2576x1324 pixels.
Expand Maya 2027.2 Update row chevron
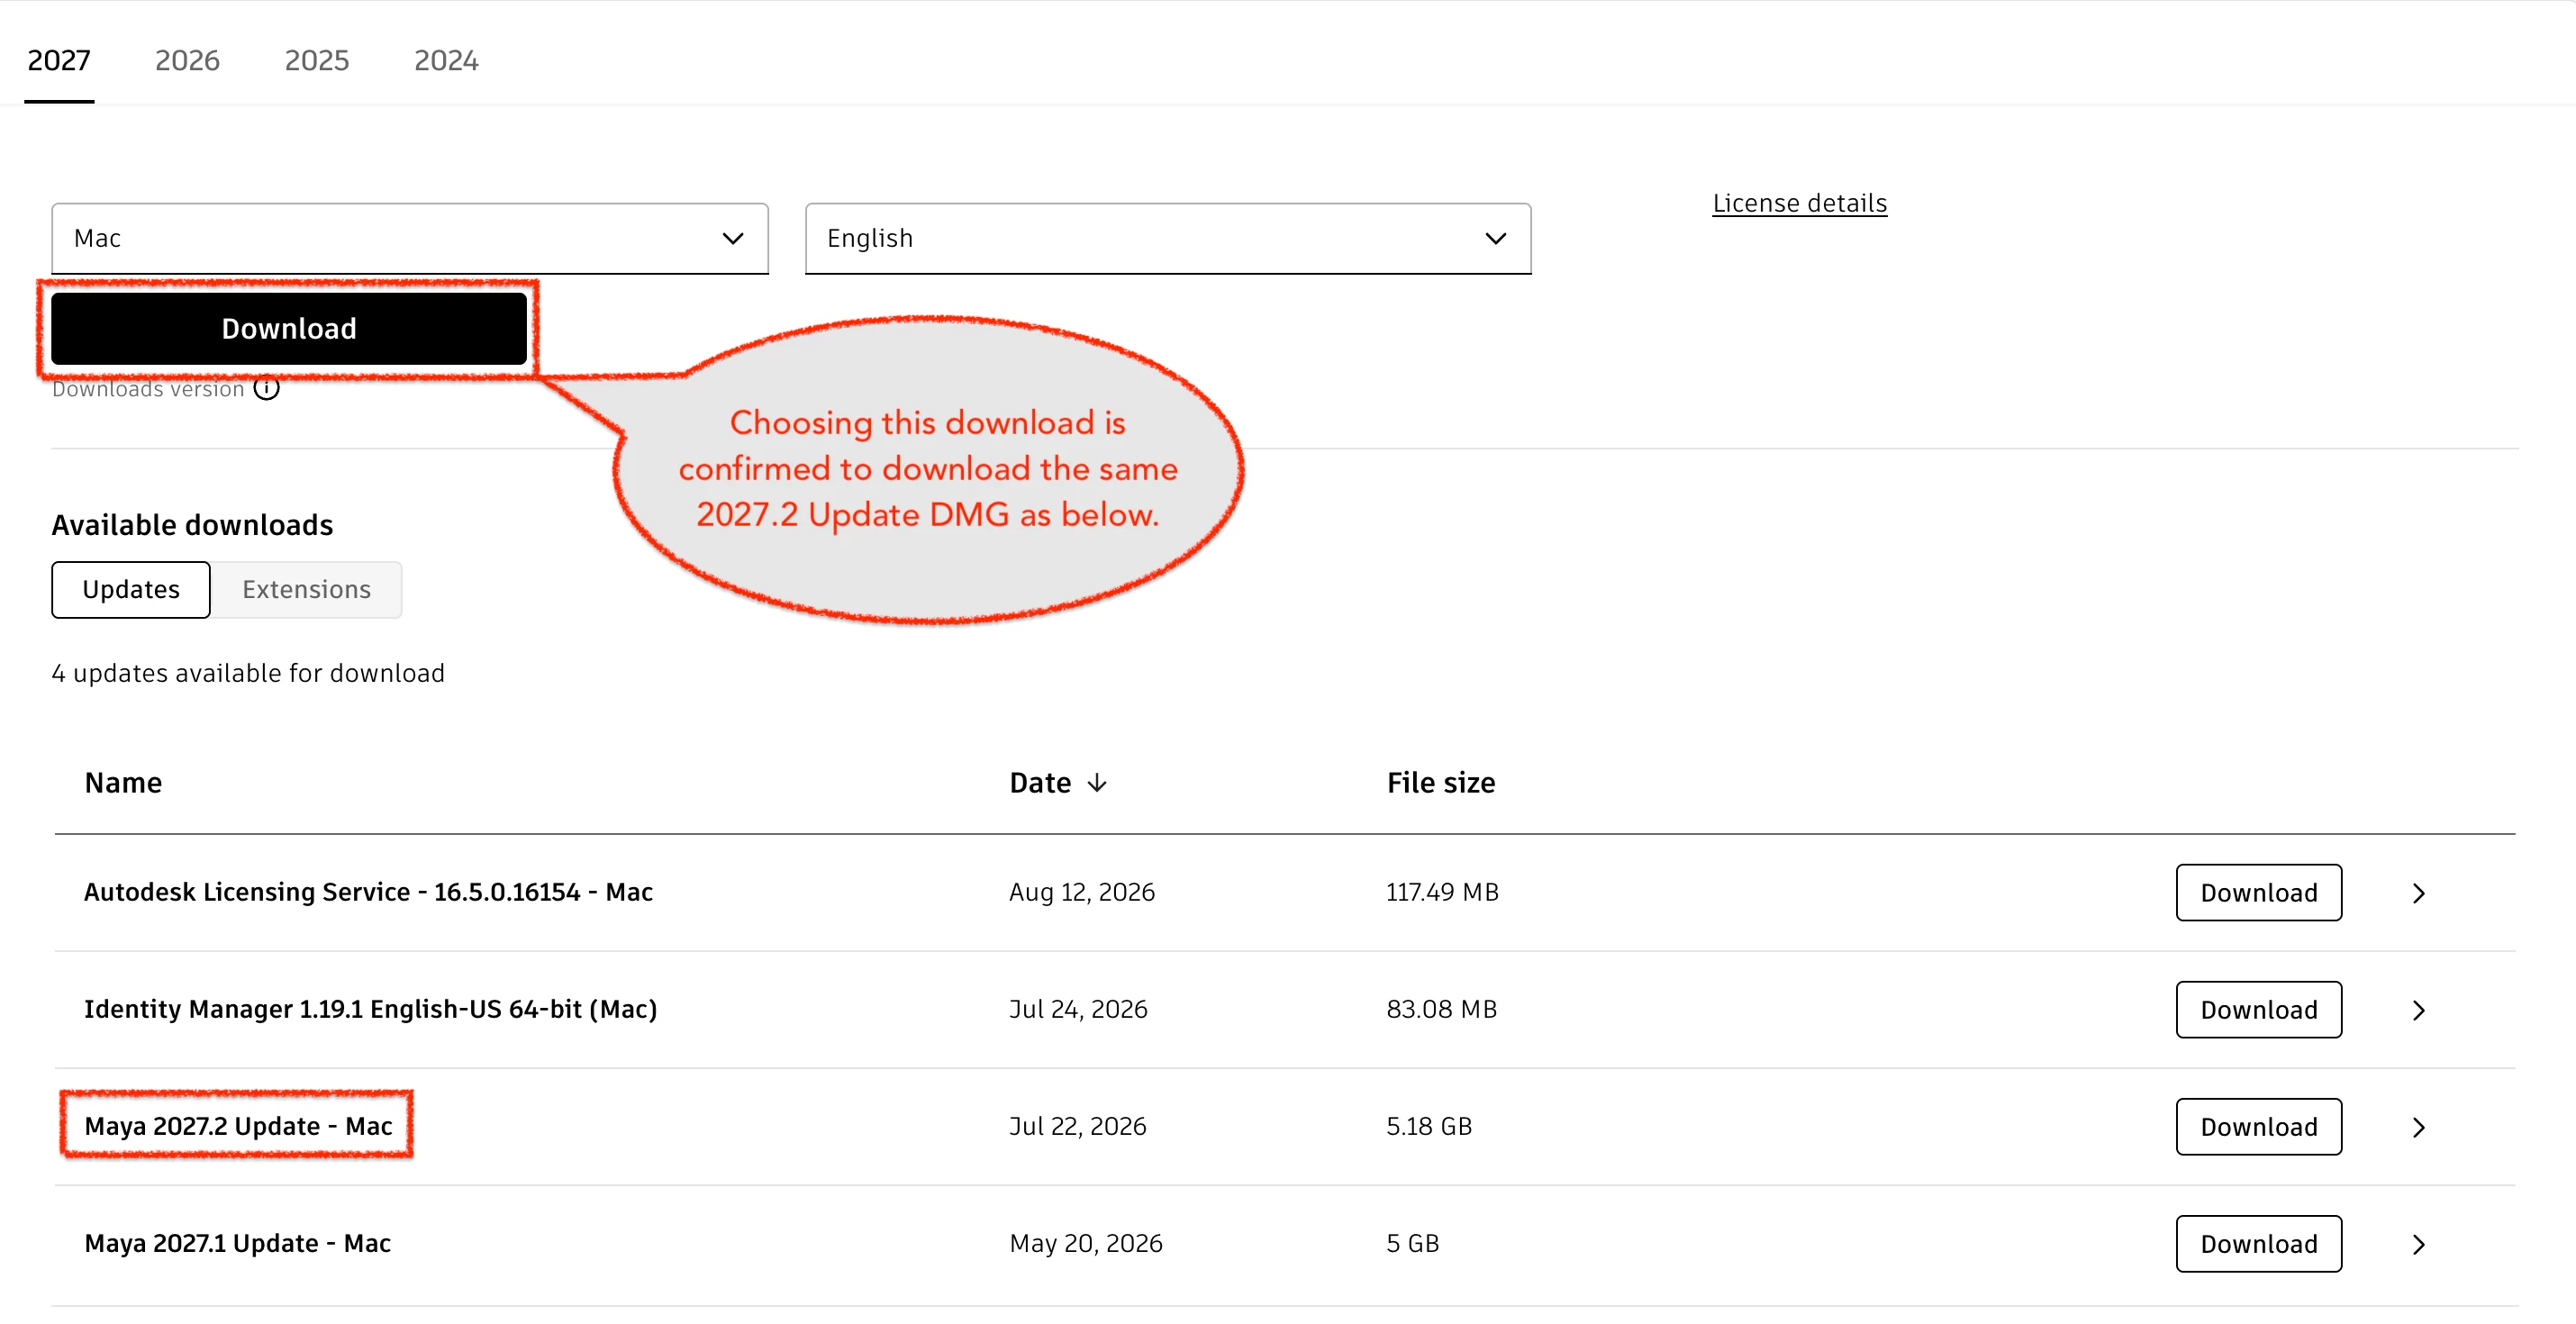[2418, 1127]
